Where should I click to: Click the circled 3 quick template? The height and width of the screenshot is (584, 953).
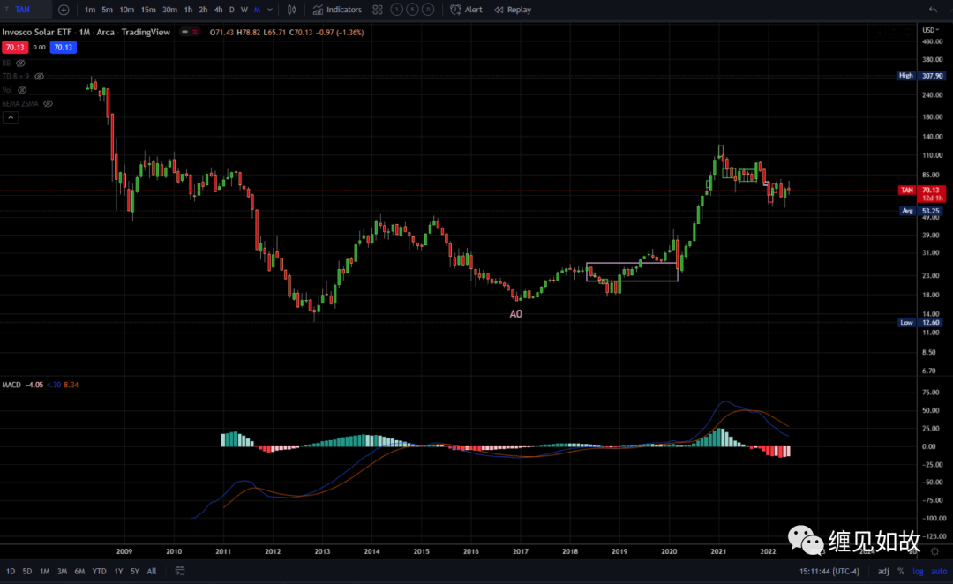(396, 10)
